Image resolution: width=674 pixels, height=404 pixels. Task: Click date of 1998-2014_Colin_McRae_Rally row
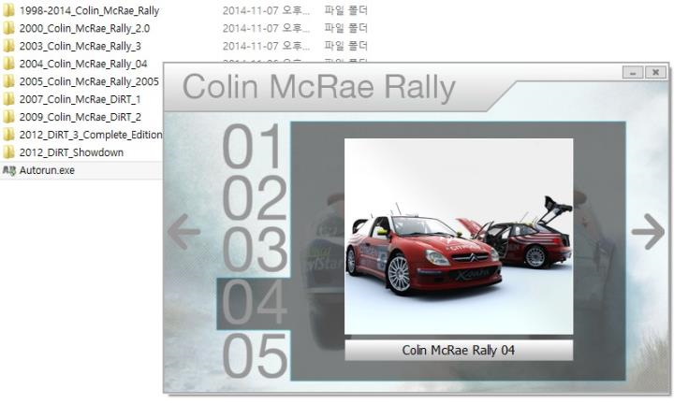tap(266, 10)
